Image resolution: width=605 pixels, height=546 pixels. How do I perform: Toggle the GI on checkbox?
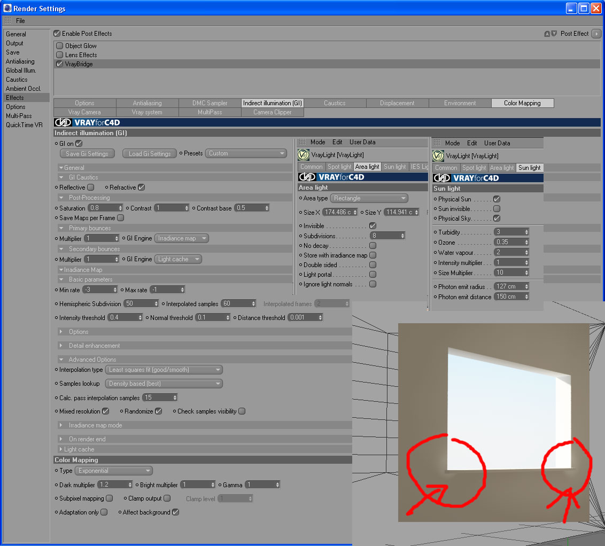click(x=79, y=143)
